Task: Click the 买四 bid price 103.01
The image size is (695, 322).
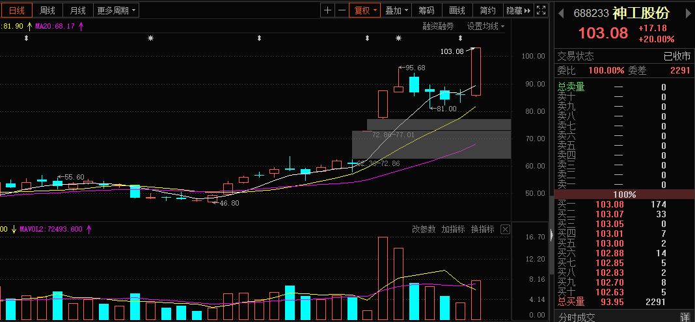Action: pos(610,234)
